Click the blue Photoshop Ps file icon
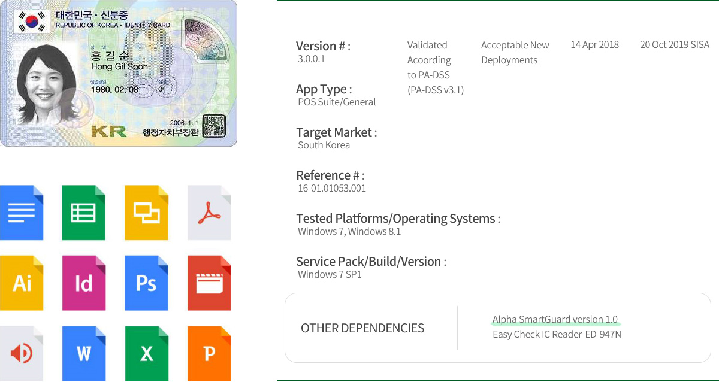This screenshot has width=719, height=382. (146, 283)
